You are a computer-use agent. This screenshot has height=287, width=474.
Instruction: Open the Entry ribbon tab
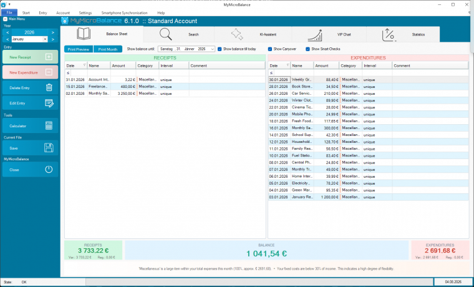[43, 12]
